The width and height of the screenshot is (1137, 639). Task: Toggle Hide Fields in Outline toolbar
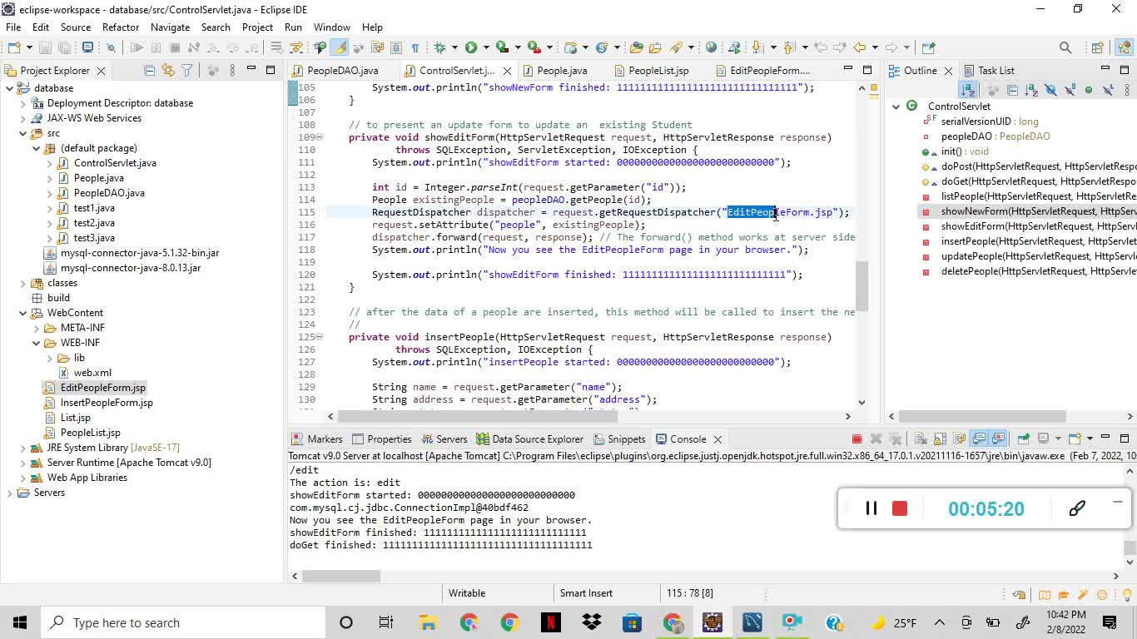[1051, 90]
